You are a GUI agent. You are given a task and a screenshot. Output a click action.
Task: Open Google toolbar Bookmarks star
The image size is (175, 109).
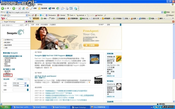pyautogui.click(x=46, y=15)
